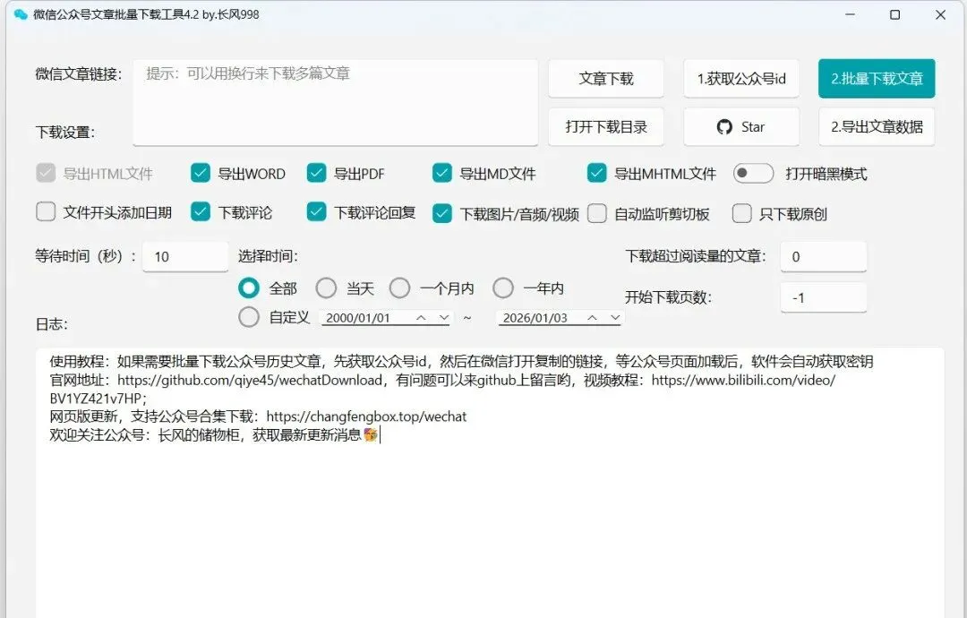Focus the 微信文章链接 text box
This screenshot has height=618, width=967.
click(335, 102)
